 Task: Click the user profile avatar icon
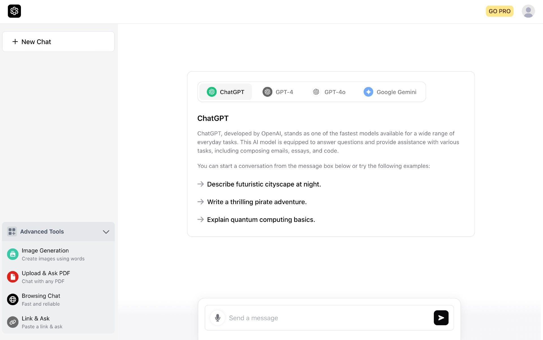point(528,11)
